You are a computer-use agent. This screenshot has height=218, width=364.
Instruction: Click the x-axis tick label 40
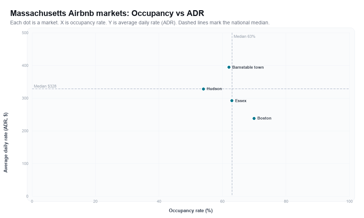159,202
